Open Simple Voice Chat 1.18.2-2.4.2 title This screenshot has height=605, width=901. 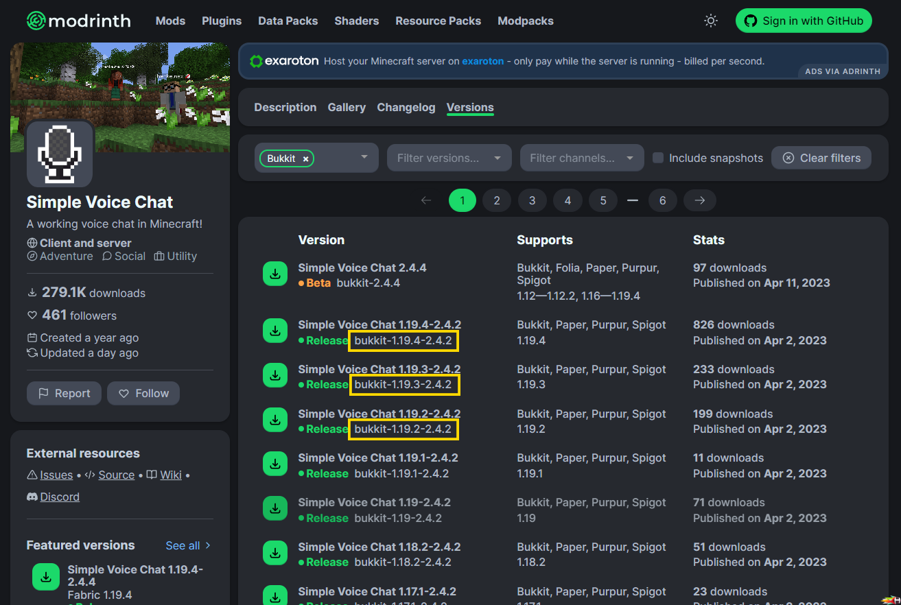point(379,547)
